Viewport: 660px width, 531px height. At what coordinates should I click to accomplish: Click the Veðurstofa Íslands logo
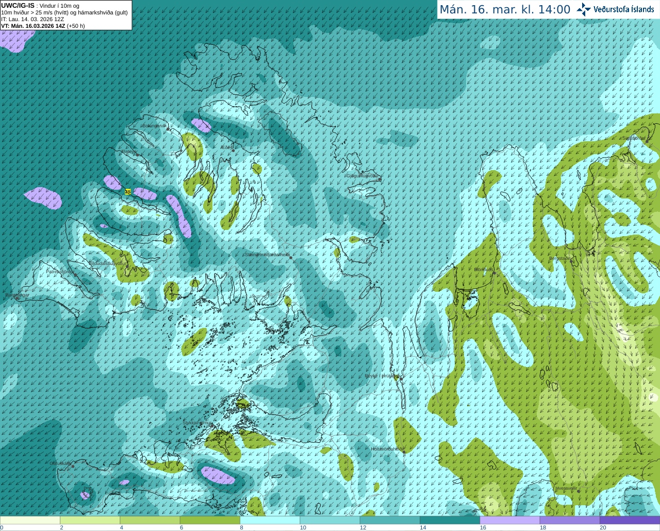tap(616, 9)
